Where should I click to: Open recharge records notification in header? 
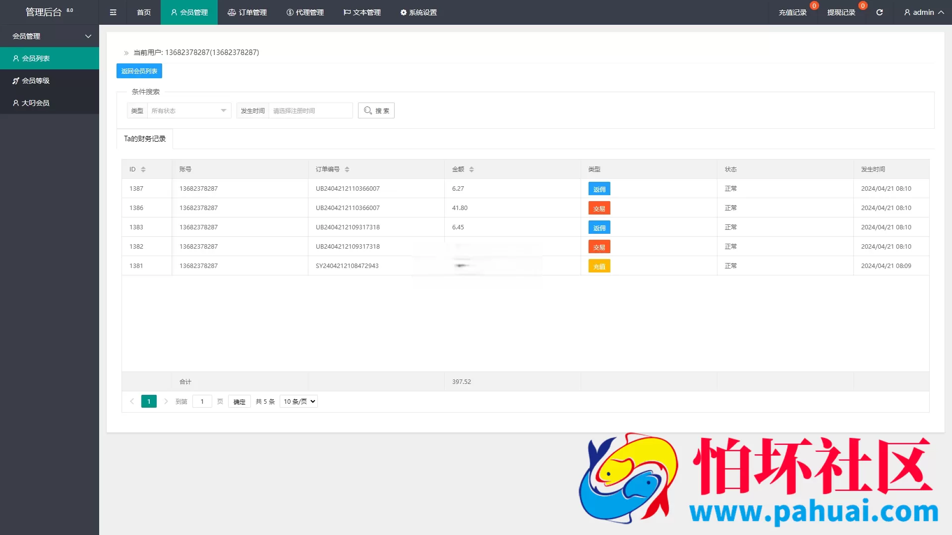click(792, 12)
